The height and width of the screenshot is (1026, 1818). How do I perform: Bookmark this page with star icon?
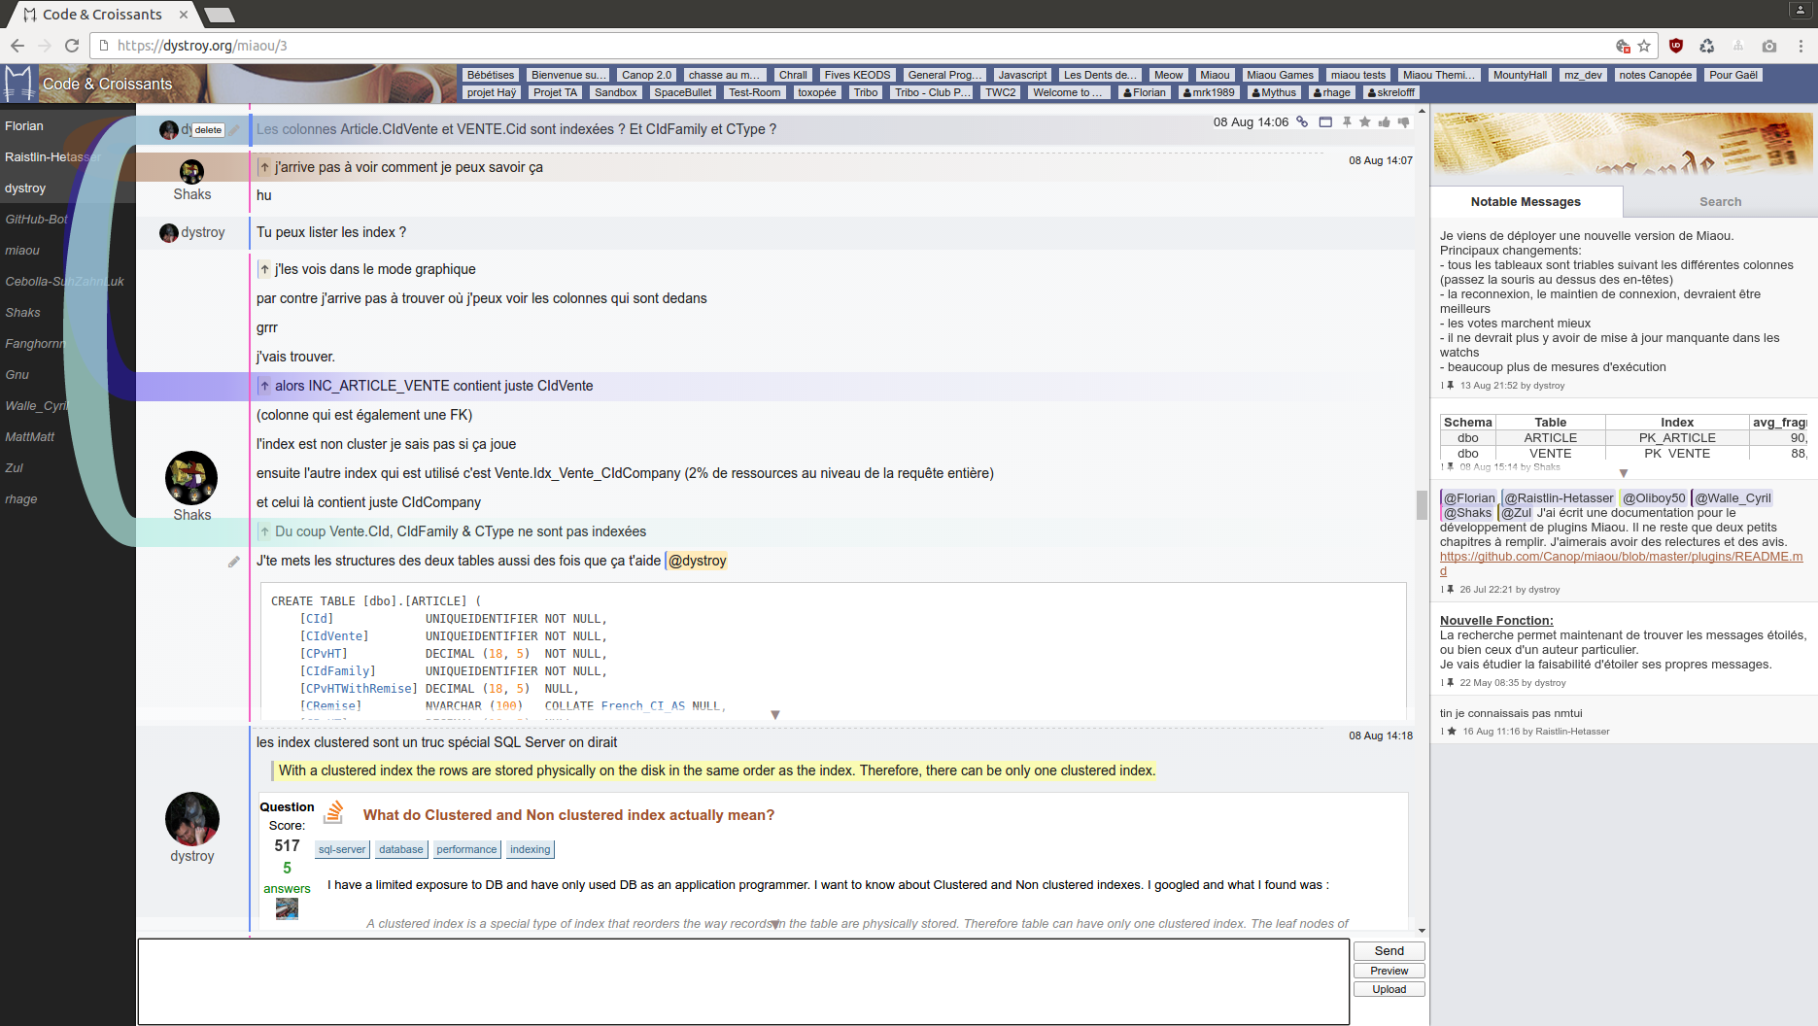tap(1644, 46)
